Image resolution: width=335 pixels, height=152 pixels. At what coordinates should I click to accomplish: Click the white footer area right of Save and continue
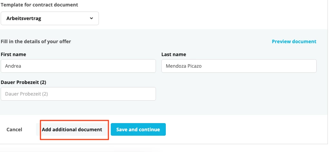pos(246,129)
